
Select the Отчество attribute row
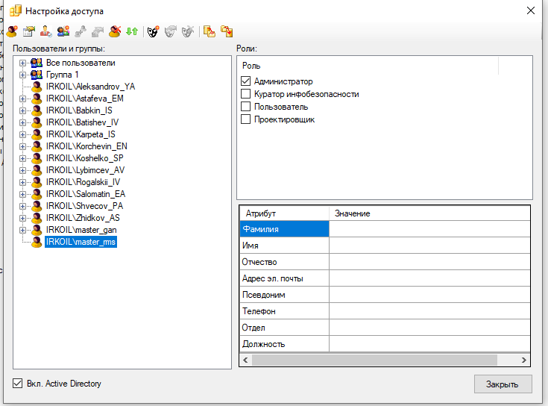[x=284, y=262]
